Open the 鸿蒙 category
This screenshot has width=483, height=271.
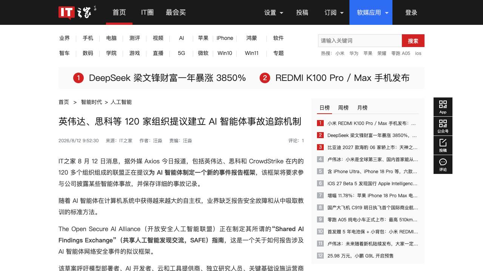point(252,38)
